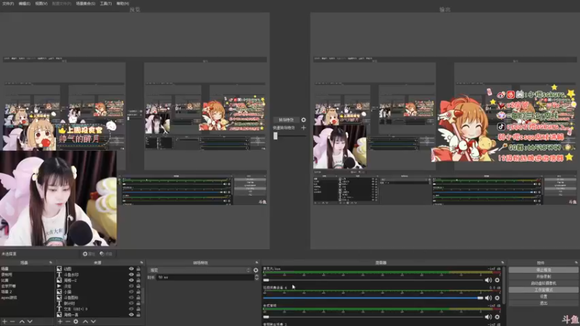Open source properties gear below the sources list
The width and height of the screenshot is (580, 326).
[x=76, y=322]
